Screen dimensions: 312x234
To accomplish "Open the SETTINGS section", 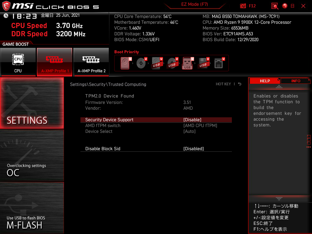I will tap(32, 103).
